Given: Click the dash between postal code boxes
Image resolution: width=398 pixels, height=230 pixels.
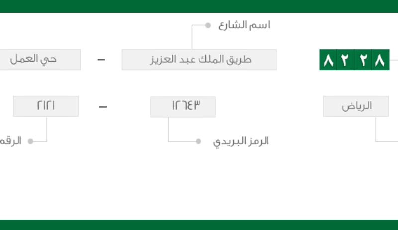Looking at the screenshot, I should click(103, 107).
